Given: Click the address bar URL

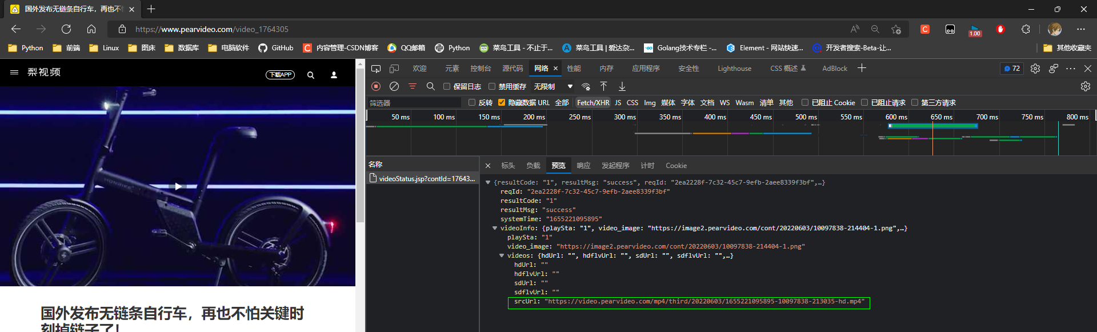Looking at the screenshot, I should tap(212, 29).
